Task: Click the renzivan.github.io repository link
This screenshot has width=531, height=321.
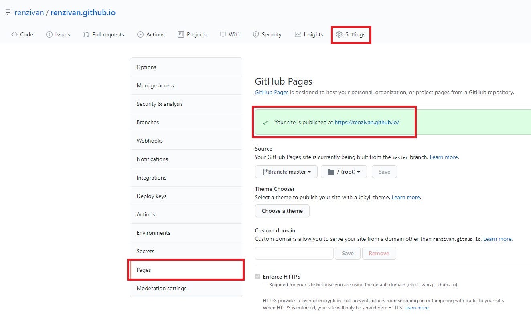Action: tap(83, 12)
